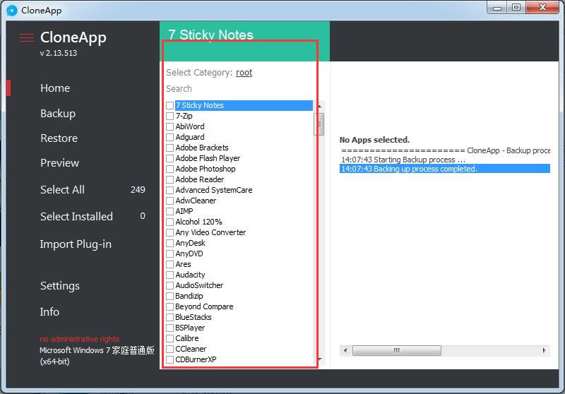Open Settings from the sidebar

click(60, 286)
